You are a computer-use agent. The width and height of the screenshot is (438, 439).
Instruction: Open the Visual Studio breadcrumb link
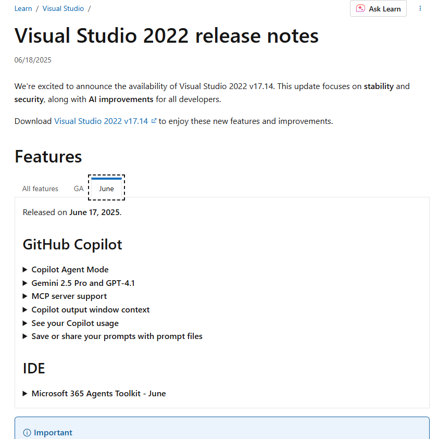(63, 8)
